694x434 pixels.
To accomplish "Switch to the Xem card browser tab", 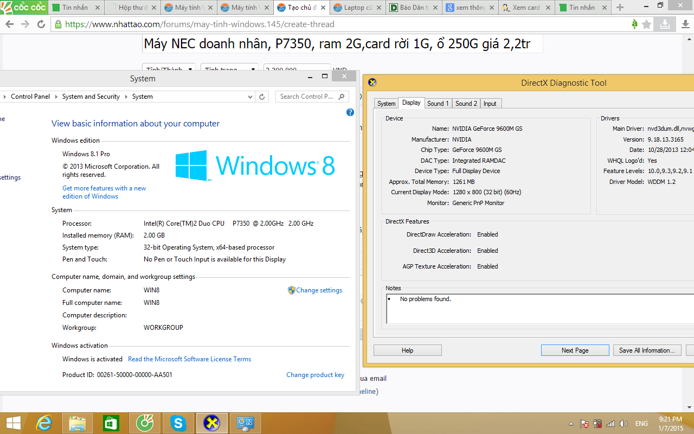I will (x=526, y=8).
